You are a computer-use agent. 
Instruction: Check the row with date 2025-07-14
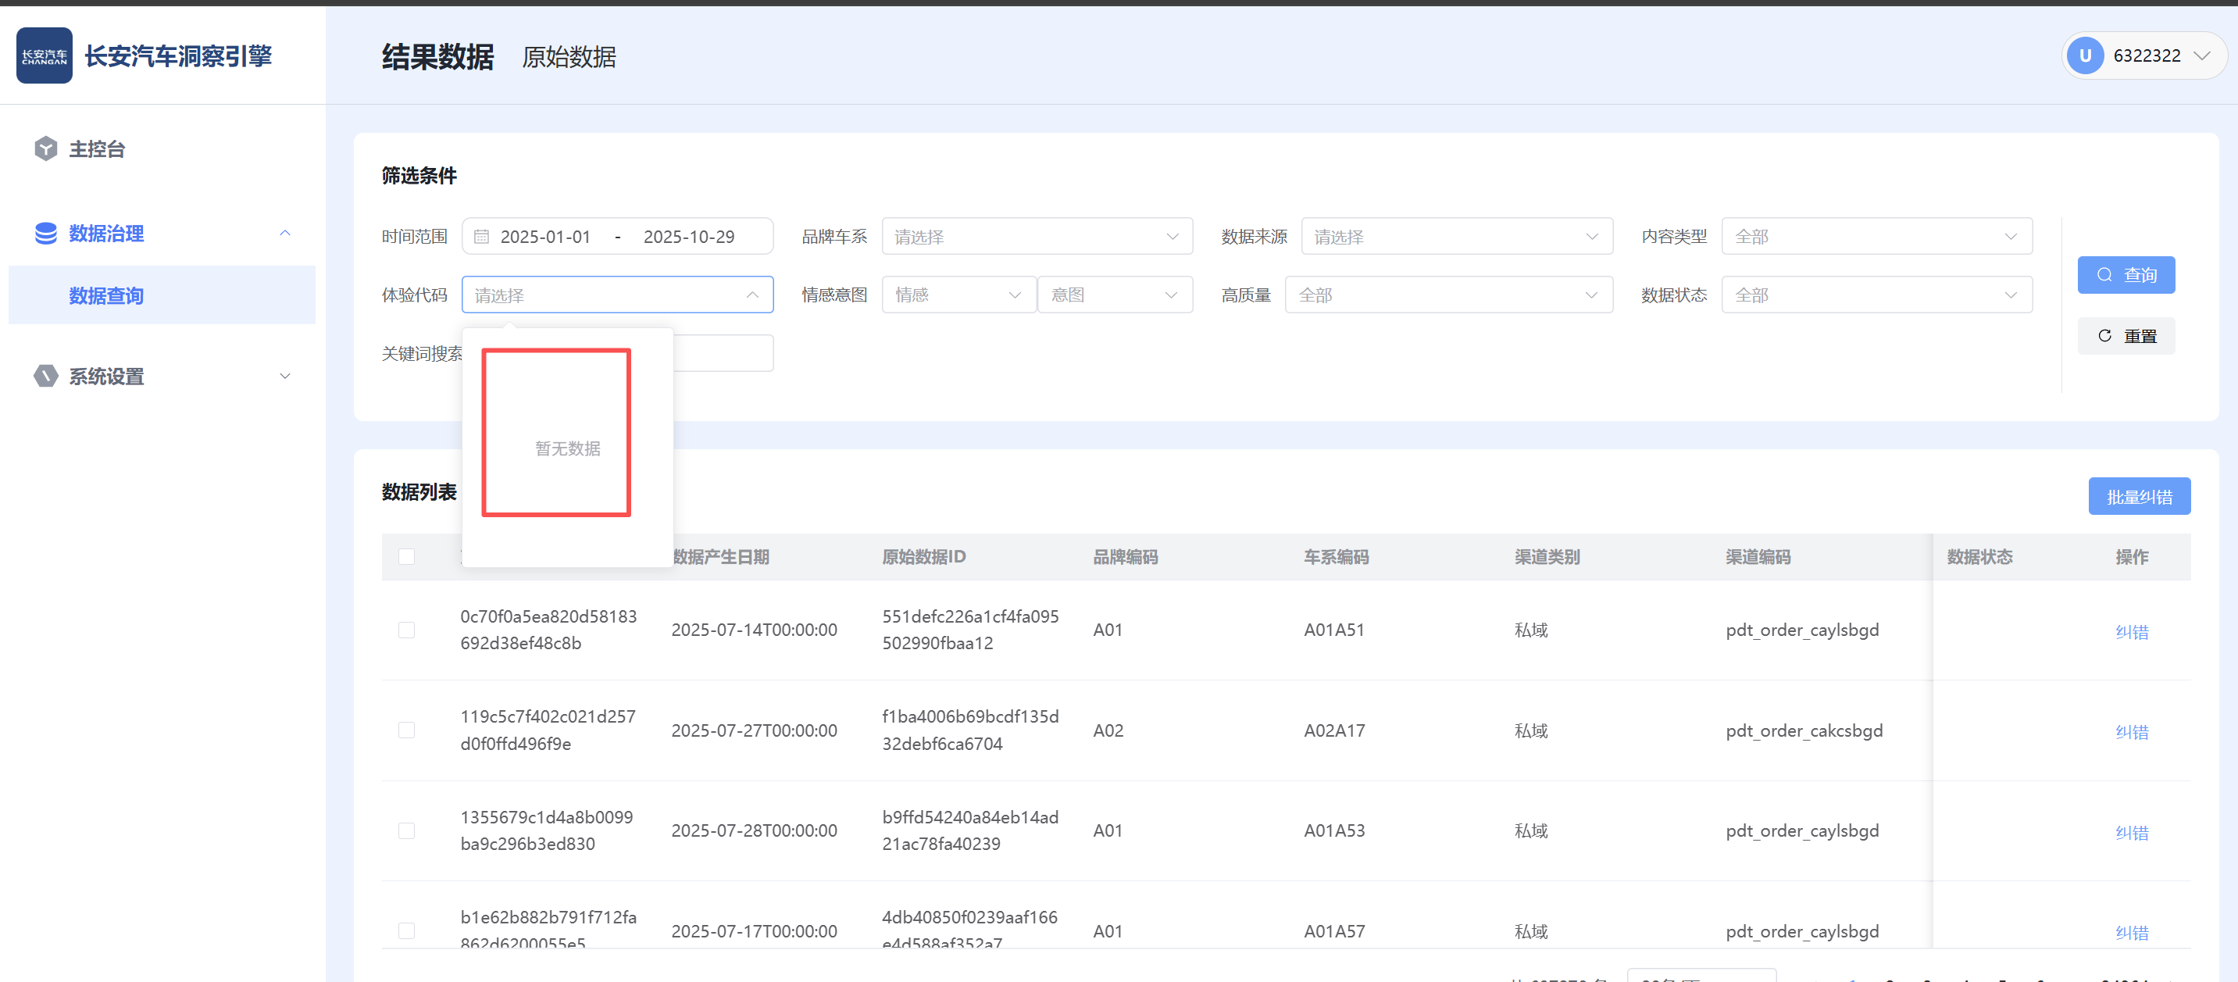coord(407,630)
